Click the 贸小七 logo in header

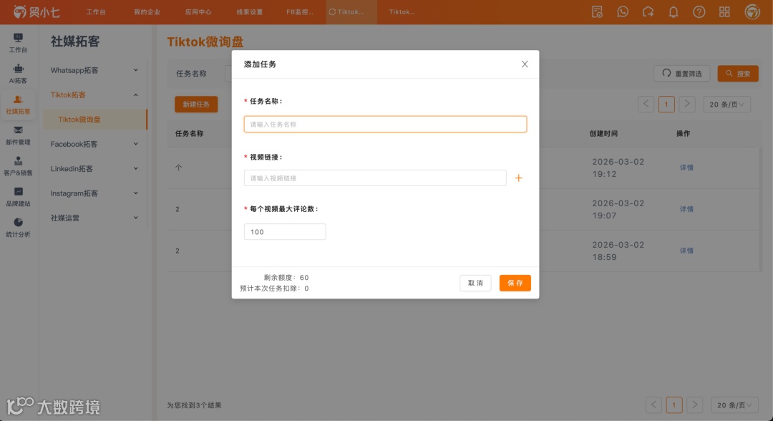pos(37,12)
